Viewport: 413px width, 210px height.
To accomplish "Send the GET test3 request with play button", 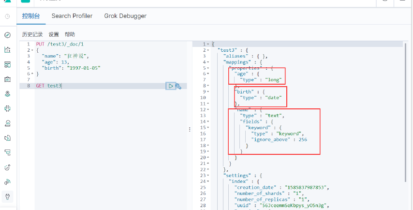I will pos(170,86).
